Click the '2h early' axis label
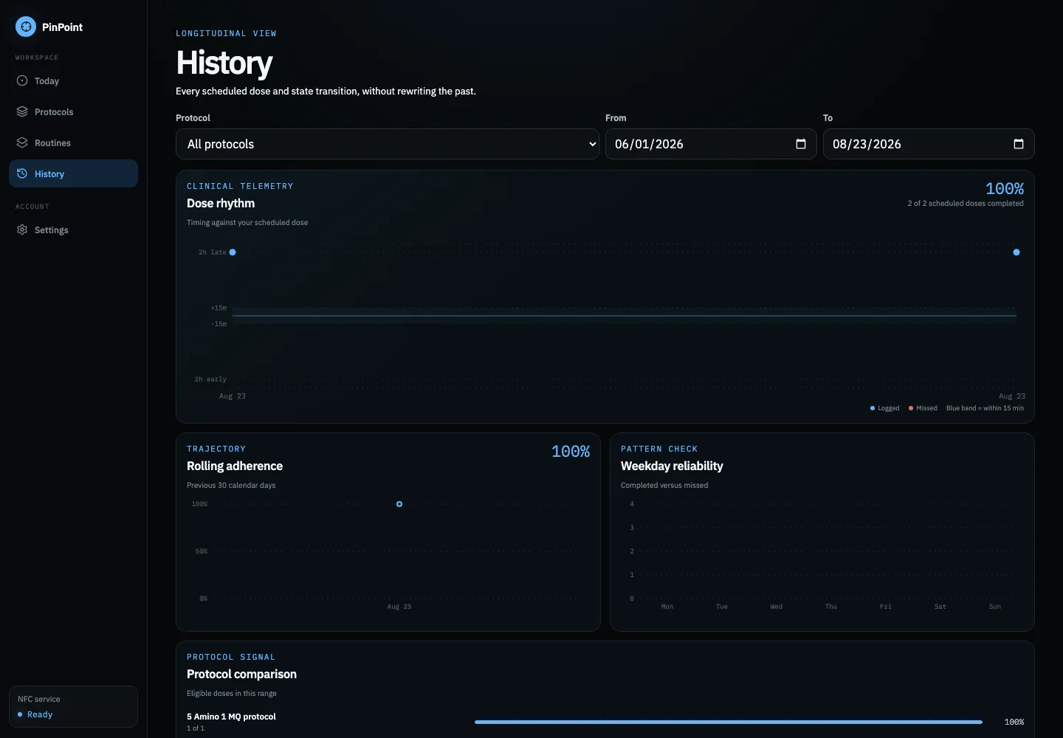The image size is (1063, 738). tap(210, 379)
